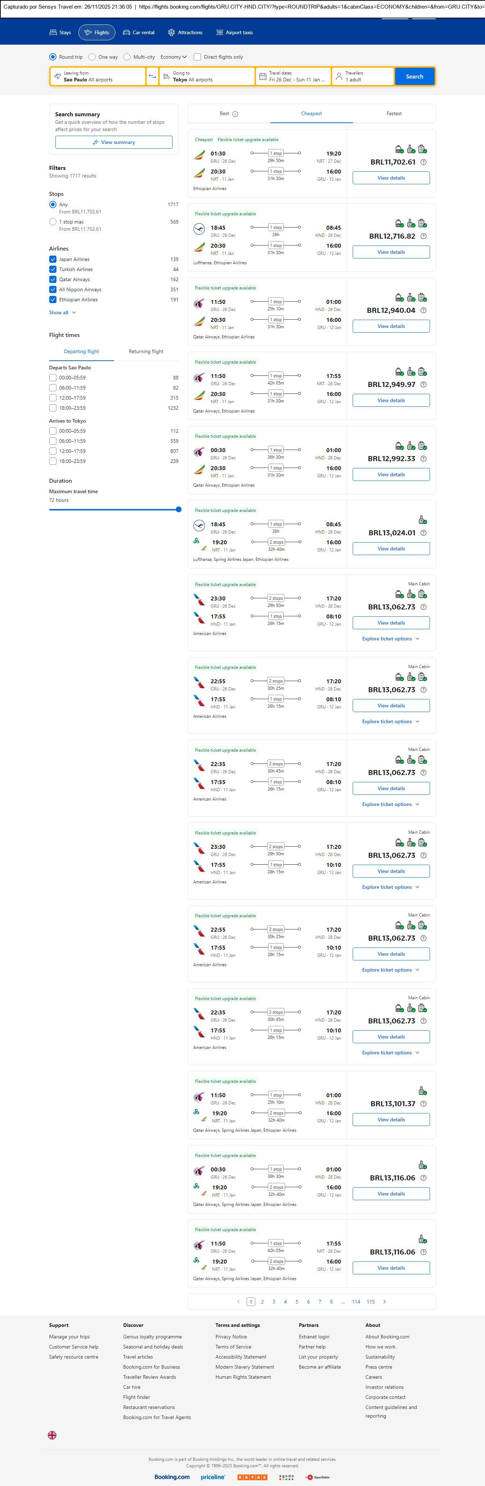Click the info icon beside the Best tab
The height and width of the screenshot is (1486, 485).
235,114
